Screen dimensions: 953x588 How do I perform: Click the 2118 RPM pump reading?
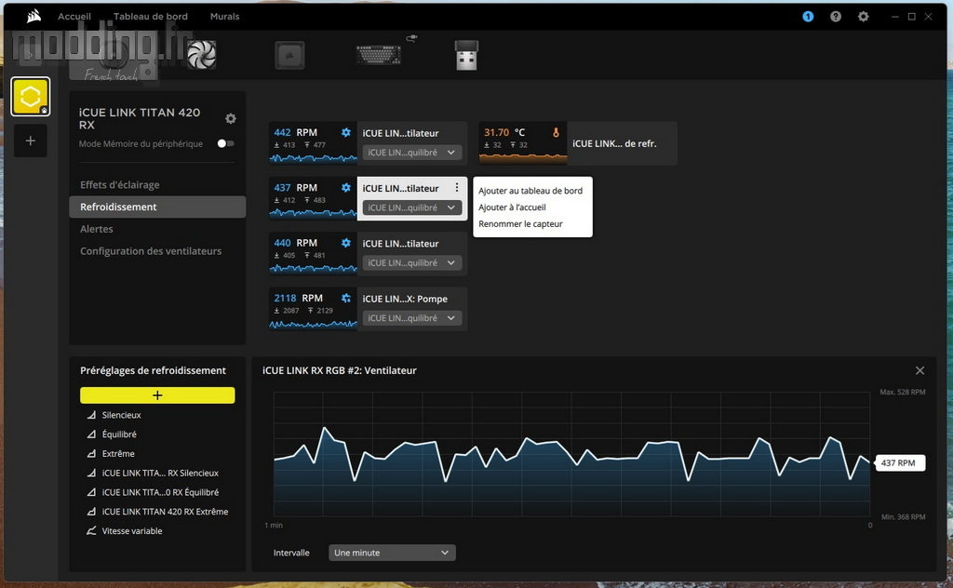click(x=299, y=299)
